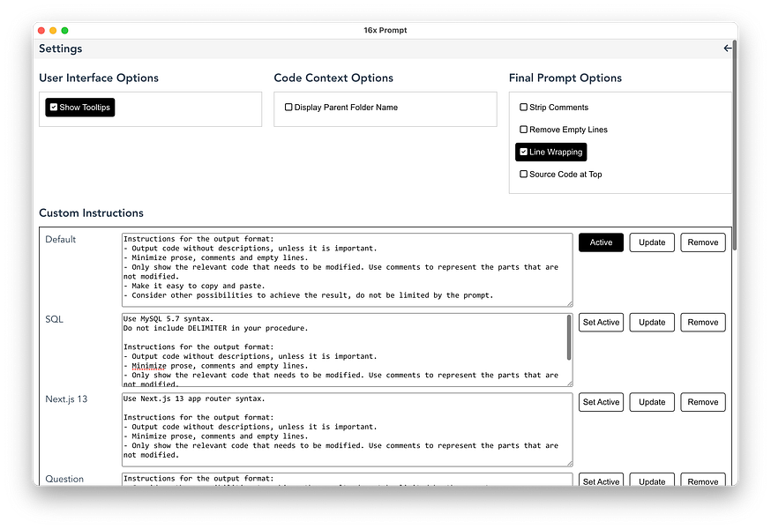This screenshot has height=529, width=771.
Task: Set Next.js 13 instruction active
Action: tap(601, 402)
